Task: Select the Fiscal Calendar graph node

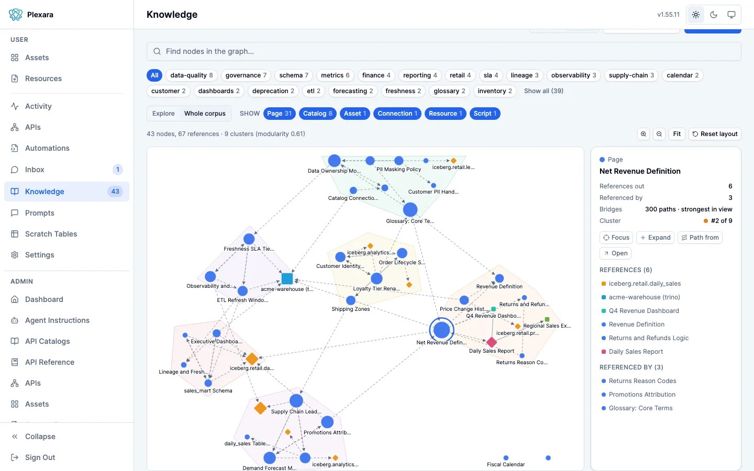Action: [506, 458]
